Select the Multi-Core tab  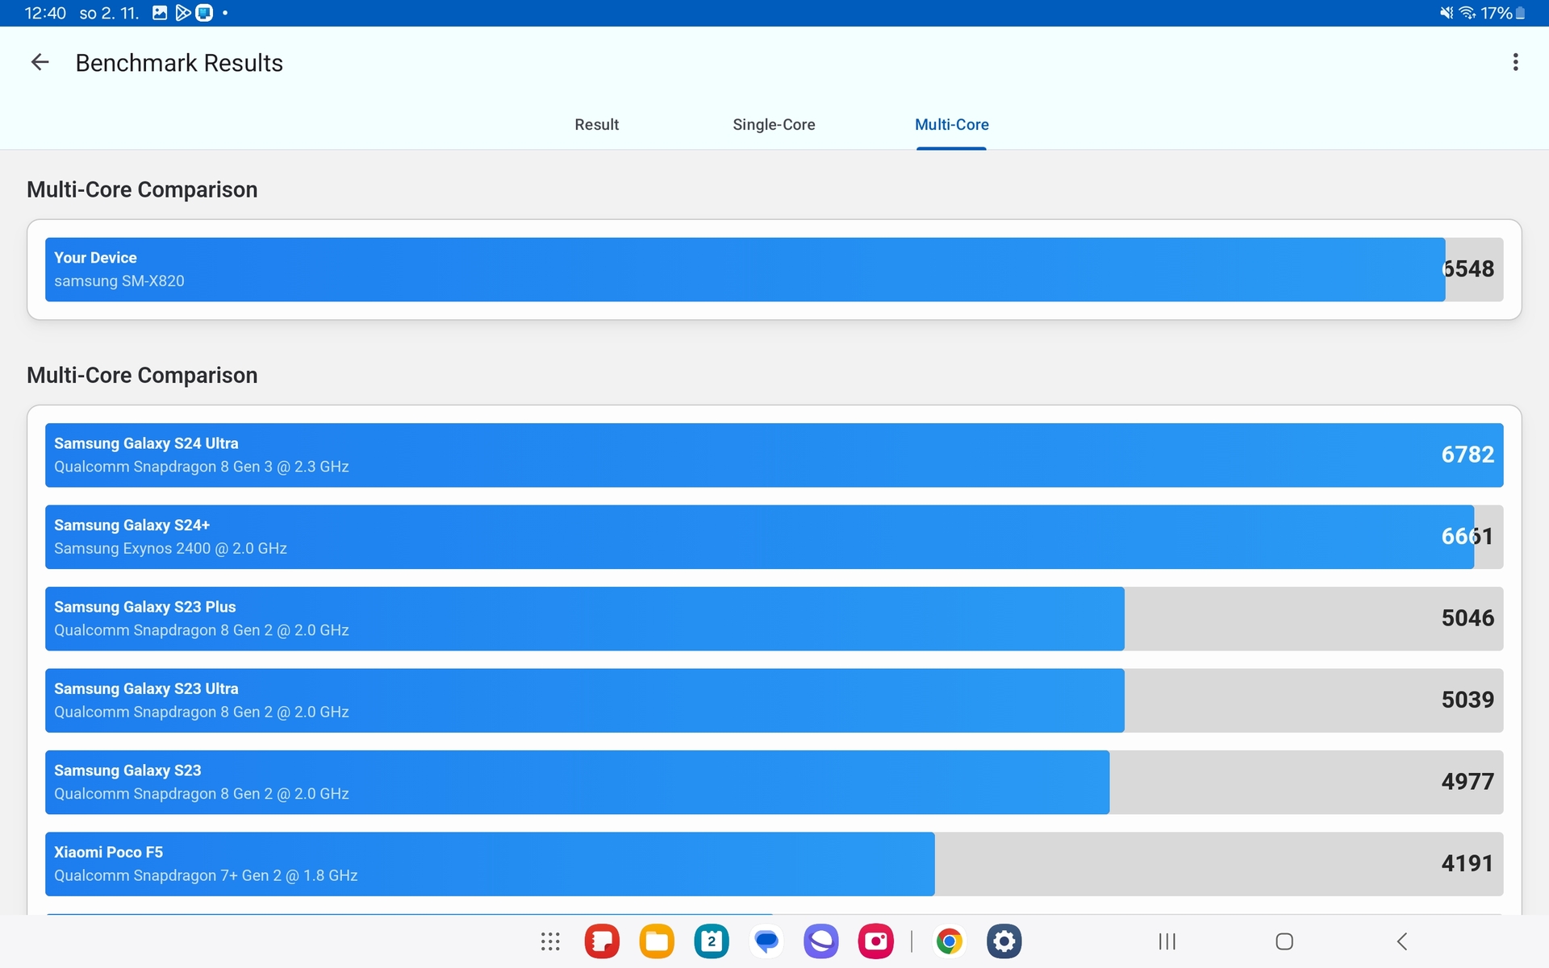point(951,124)
